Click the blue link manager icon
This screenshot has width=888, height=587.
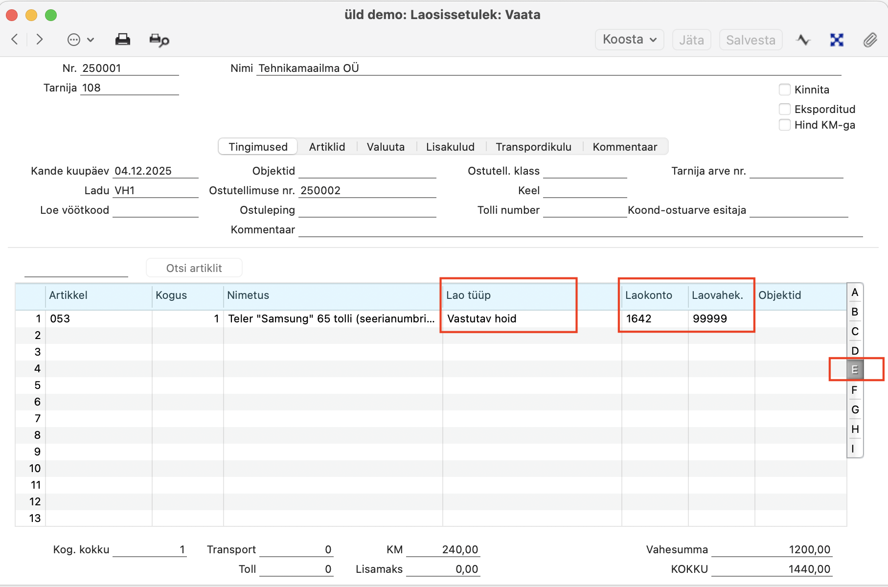pos(837,40)
